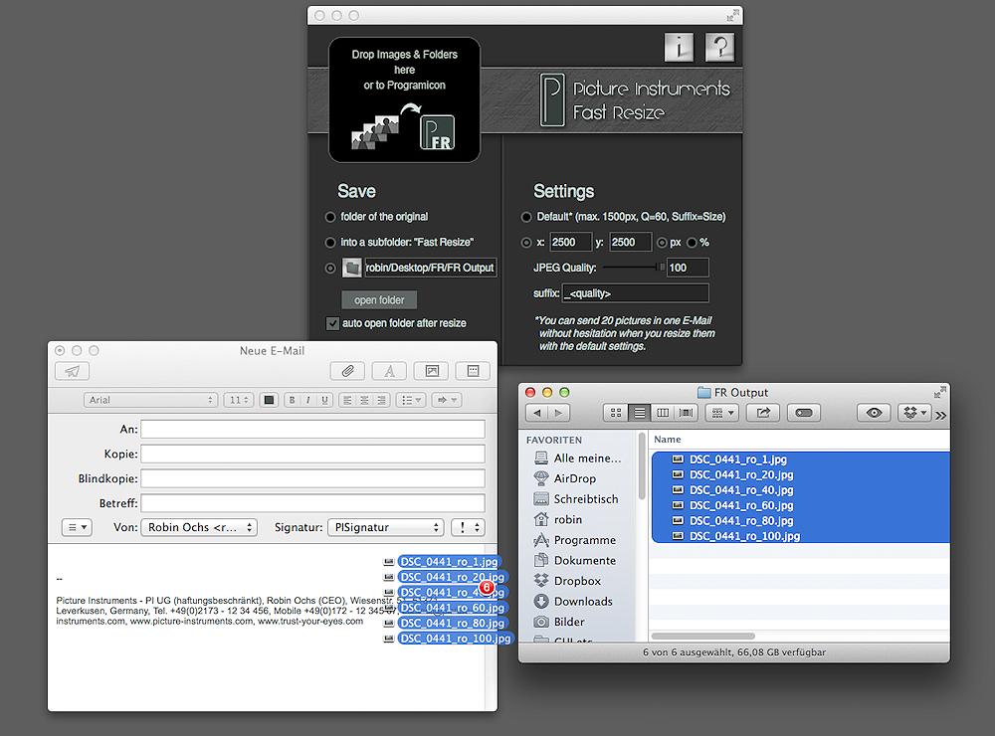995x736 pixels.
Task: Click the Betreff subject field
Action: click(312, 503)
